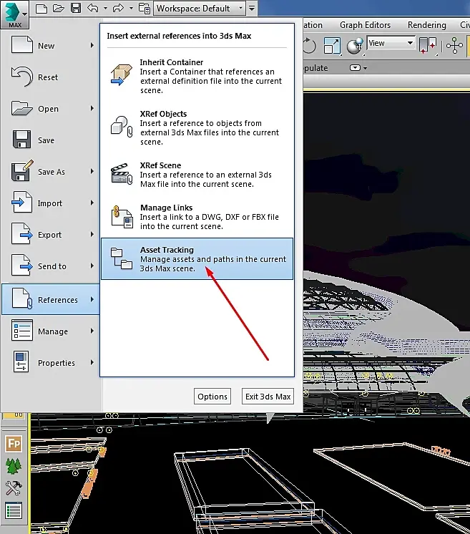Click the Open File folder icon in toolbar
Viewport: 470px width, 534px height.
click(59, 8)
